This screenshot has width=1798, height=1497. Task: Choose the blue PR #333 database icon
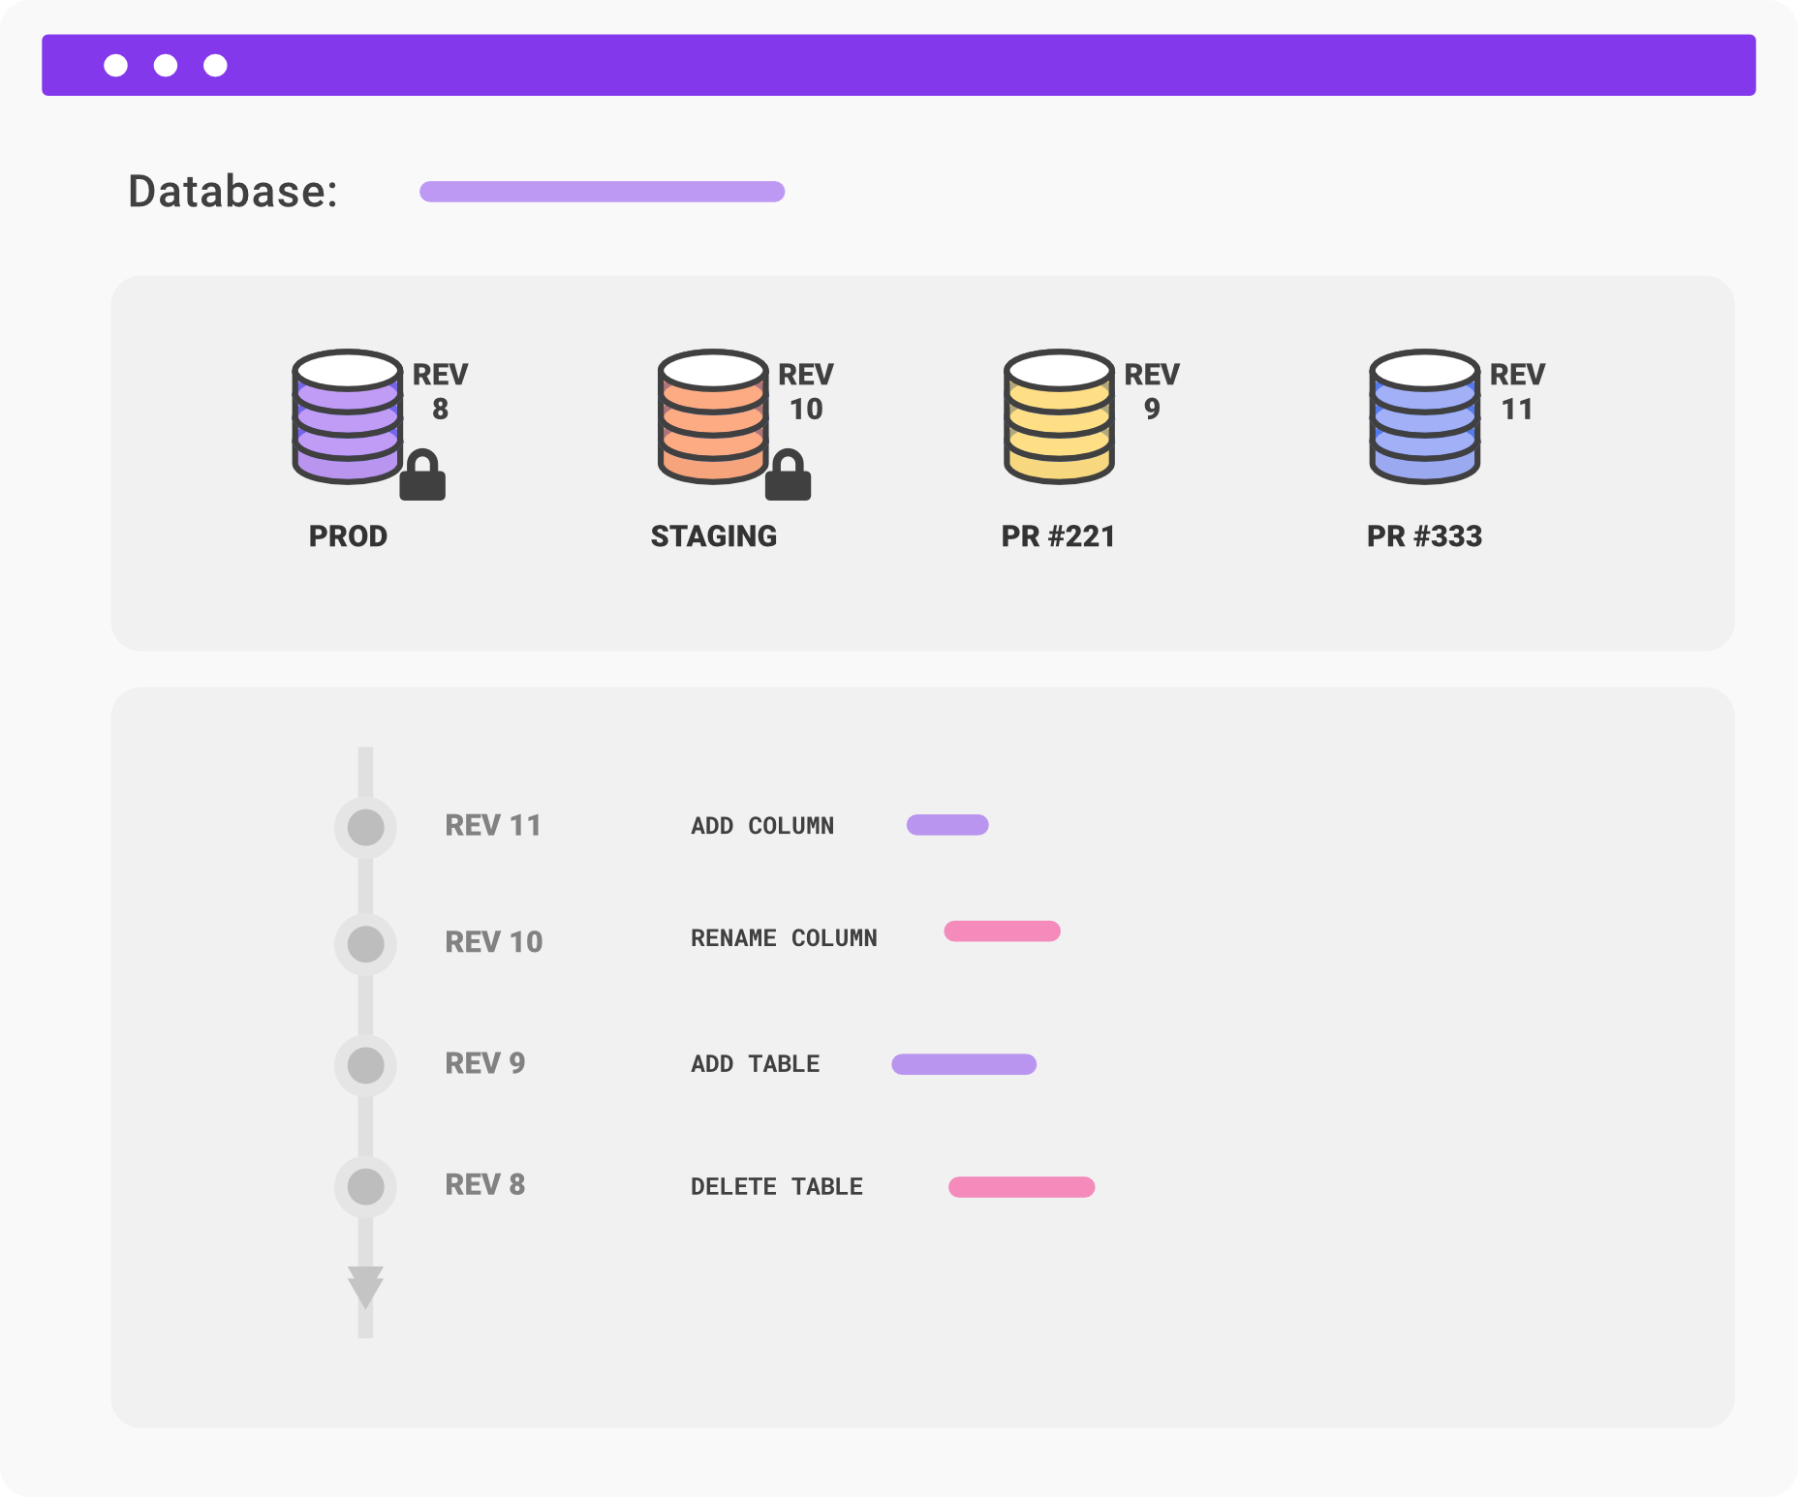(1424, 416)
